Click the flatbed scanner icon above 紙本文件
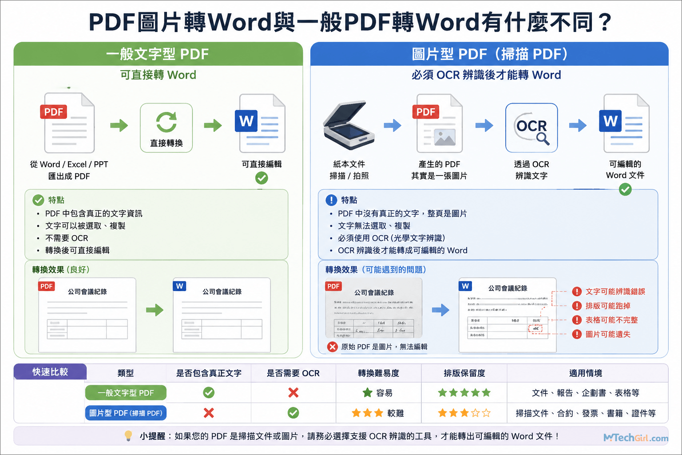Screen dimensions: 682x455 tap(349, 125)
